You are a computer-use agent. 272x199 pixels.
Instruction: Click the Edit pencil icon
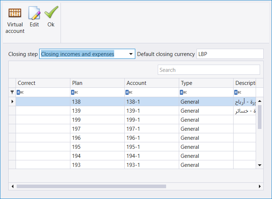coord(34,13)
